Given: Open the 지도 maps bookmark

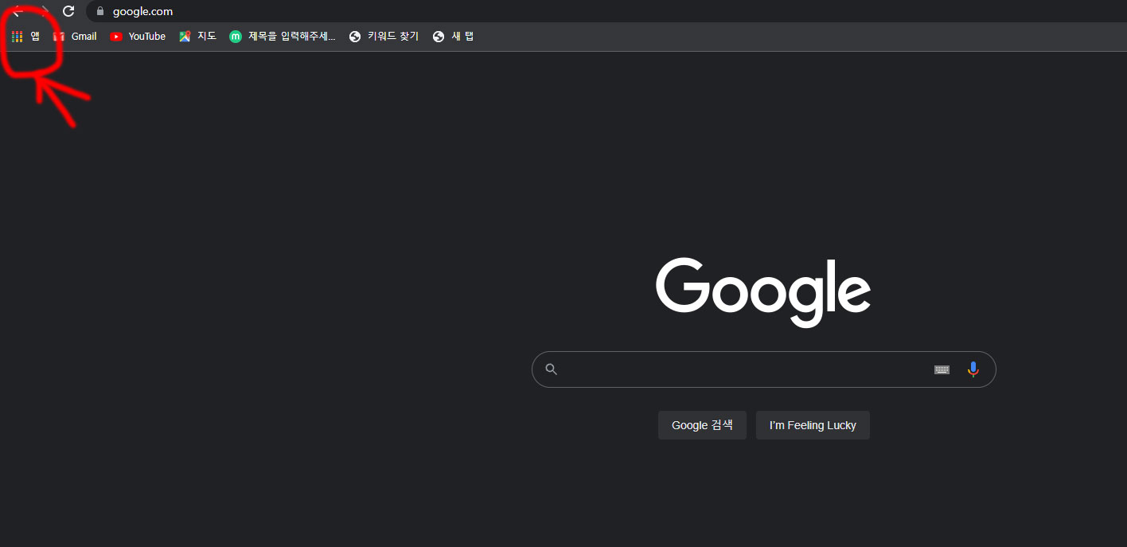Looking at the screenshot, I should [197, 37].
